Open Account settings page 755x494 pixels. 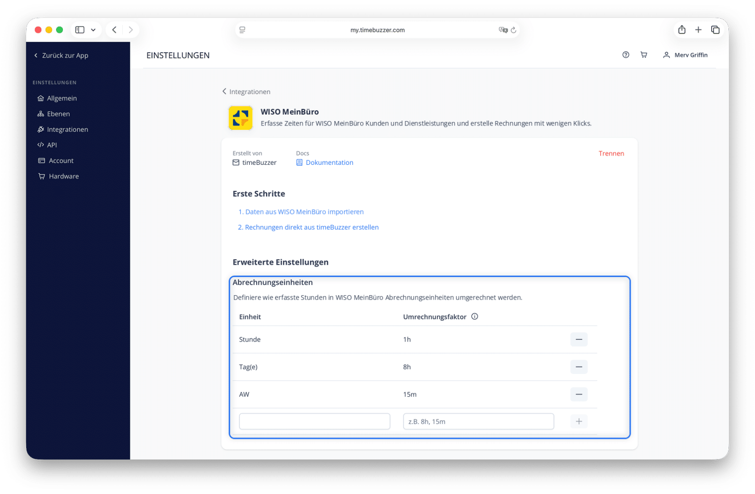pos(56,161)
